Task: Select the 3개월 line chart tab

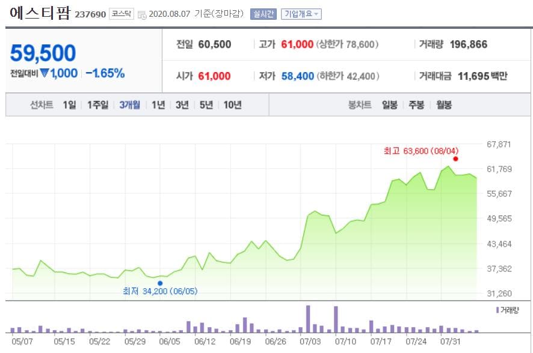Action: click(129, 105)
